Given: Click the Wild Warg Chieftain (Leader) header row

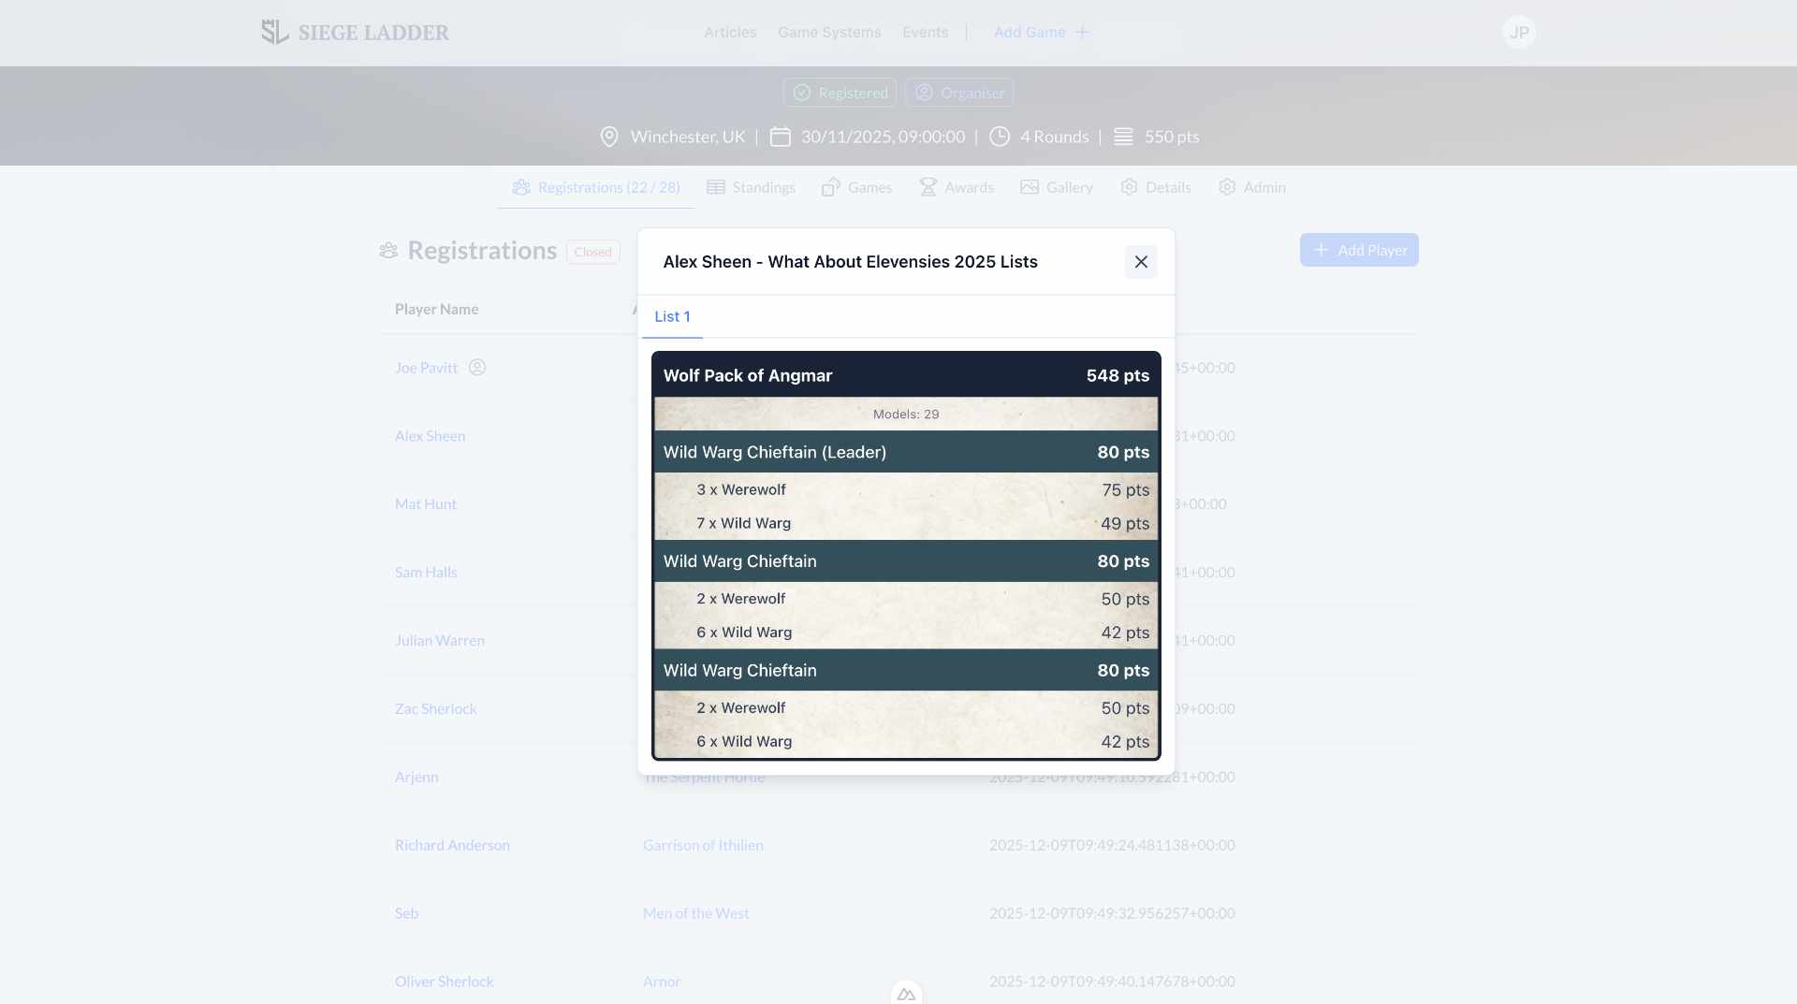Looking at the screenshot, I should (x=905, y=452).
